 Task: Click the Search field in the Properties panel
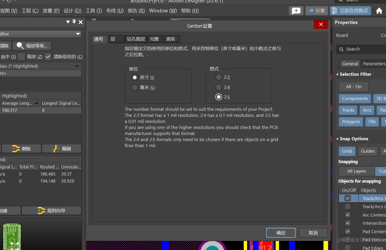(361, 49)
